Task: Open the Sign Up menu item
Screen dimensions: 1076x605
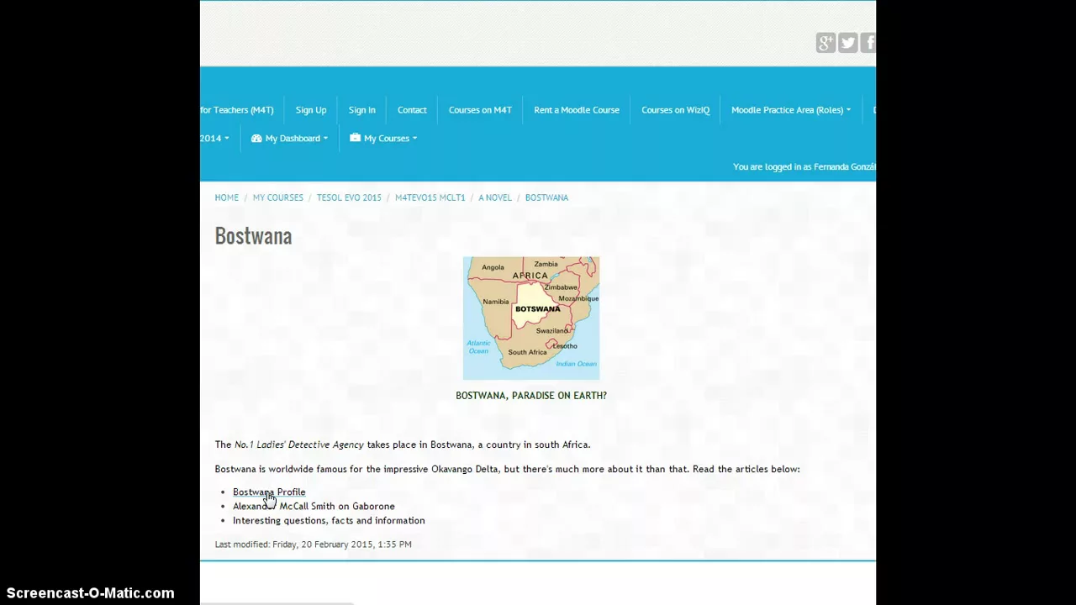Action: [x=311, y=110]
